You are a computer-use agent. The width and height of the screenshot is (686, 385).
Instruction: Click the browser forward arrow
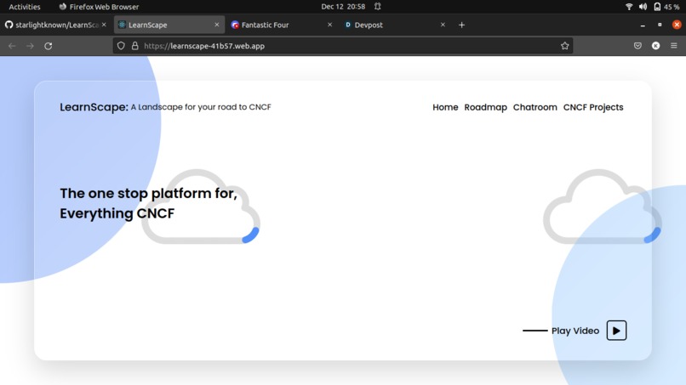(30, 46)
